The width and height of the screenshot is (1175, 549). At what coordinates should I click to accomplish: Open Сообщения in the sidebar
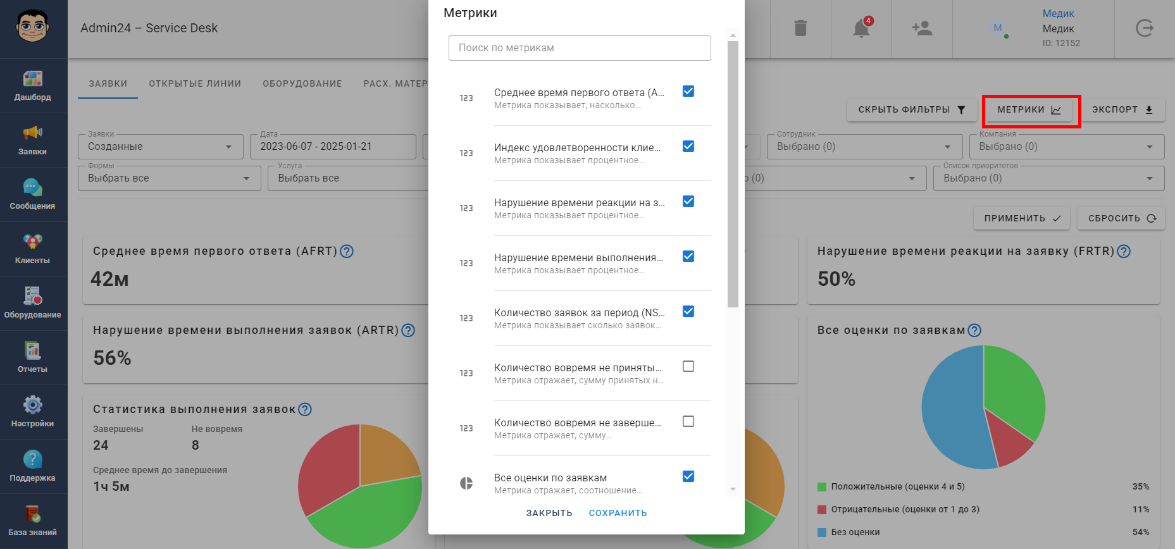(x=32, y=194)
